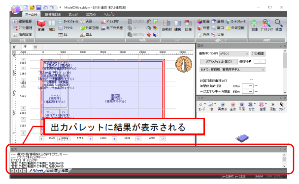Open the 編集中プラン plan dropdown
Image resolution: width=299 pixels, height=184 pixels.
(234, 54)
